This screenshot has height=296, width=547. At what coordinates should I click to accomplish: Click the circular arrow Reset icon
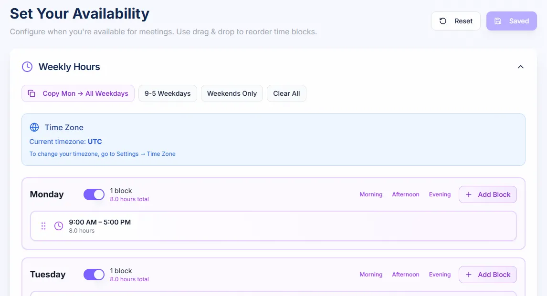coord(443,21)
